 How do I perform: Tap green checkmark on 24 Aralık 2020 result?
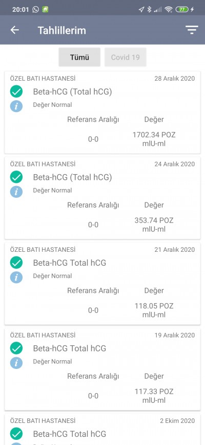point(16,177)
